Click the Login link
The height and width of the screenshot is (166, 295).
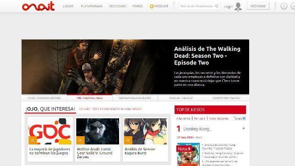229,6
